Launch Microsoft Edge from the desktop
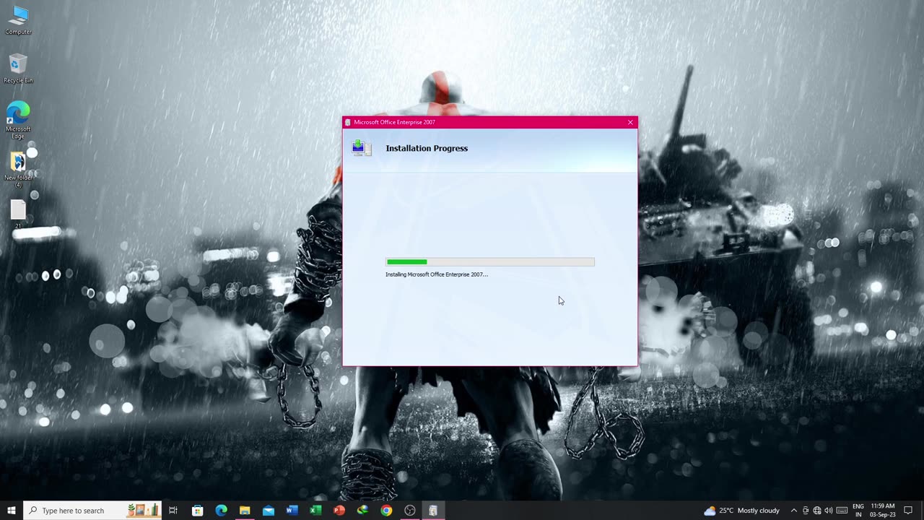This screenshot has width=924, height=520. click(18, 120)
